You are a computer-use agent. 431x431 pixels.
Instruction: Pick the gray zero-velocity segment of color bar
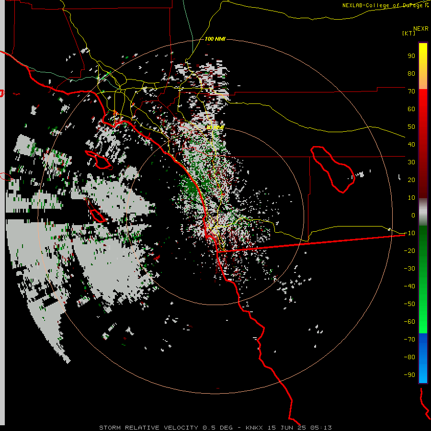click(x=423, y=212)
